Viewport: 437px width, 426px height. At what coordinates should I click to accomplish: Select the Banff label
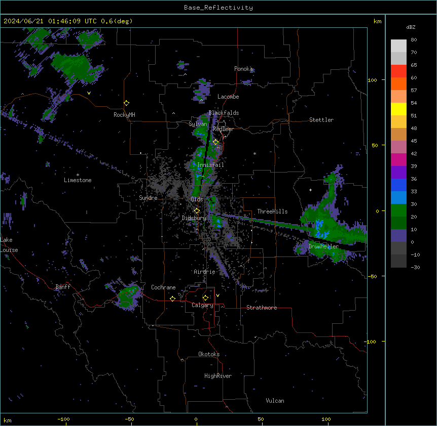tap(63, 287)
